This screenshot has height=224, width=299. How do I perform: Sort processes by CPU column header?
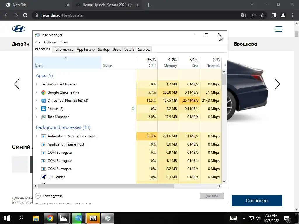(x=147, y=62)
